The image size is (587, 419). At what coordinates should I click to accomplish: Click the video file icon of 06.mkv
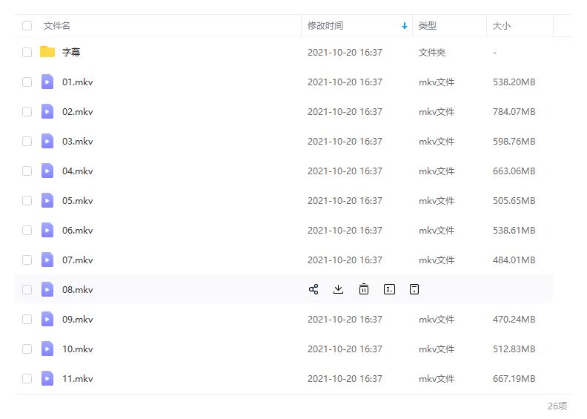[47, 230]
